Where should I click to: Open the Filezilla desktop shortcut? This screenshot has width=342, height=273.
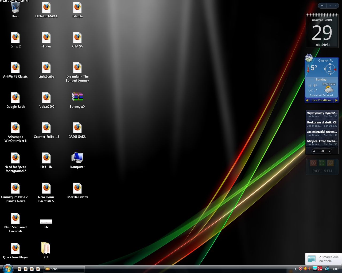click(x=77, y=10)
